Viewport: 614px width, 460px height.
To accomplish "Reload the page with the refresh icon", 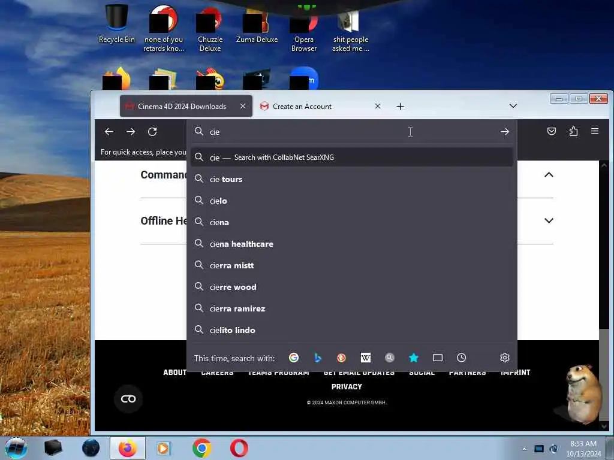I will (x=152, y=132).
